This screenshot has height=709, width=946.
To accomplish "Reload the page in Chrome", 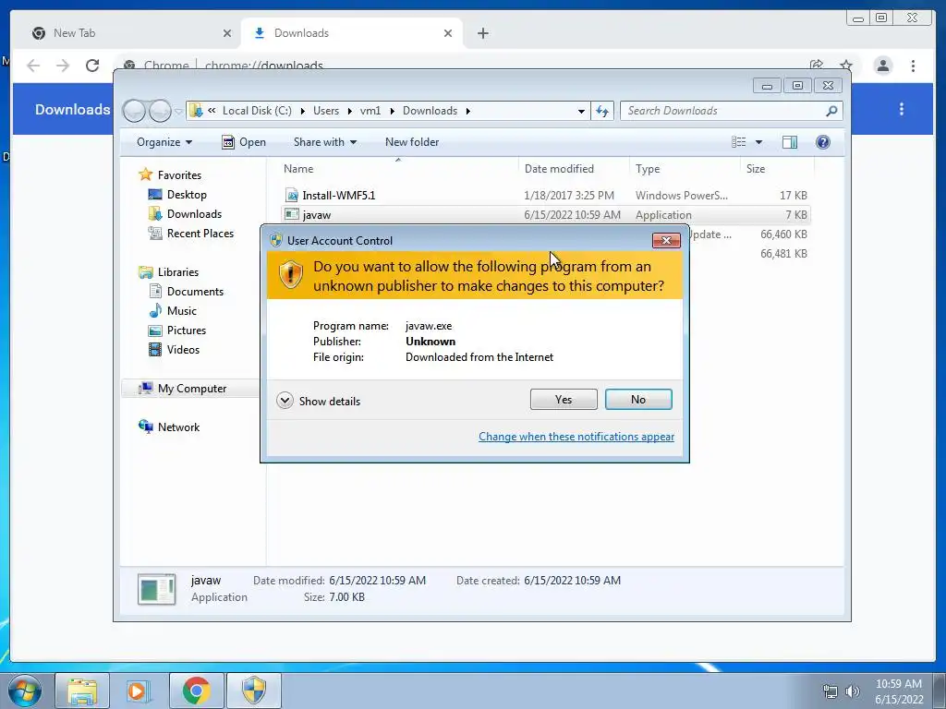I will pos(92,66).
